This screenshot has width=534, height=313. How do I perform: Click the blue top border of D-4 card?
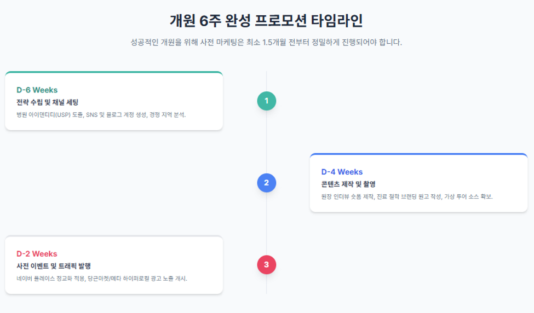418,154
